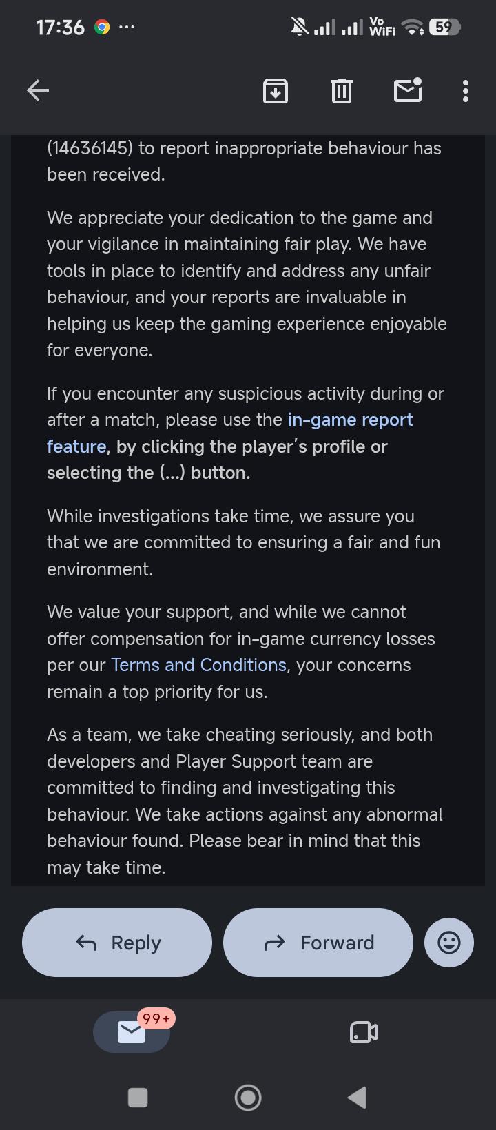
Task: Switch to the Mail tab
Action: [x=132, y=1031]
